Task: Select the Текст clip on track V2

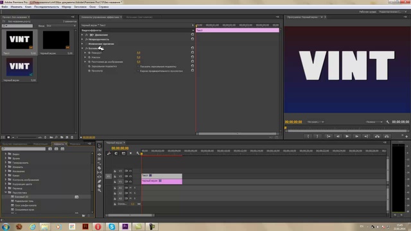Action: point(162,176)
